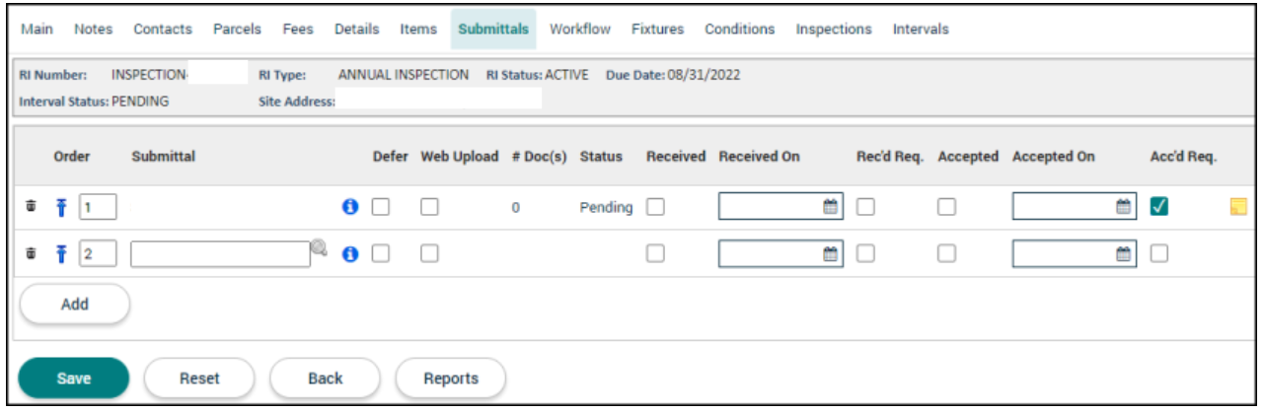Check Acc'd Req. in row 2
The image size is (1264, 412).
[1159, 253]
